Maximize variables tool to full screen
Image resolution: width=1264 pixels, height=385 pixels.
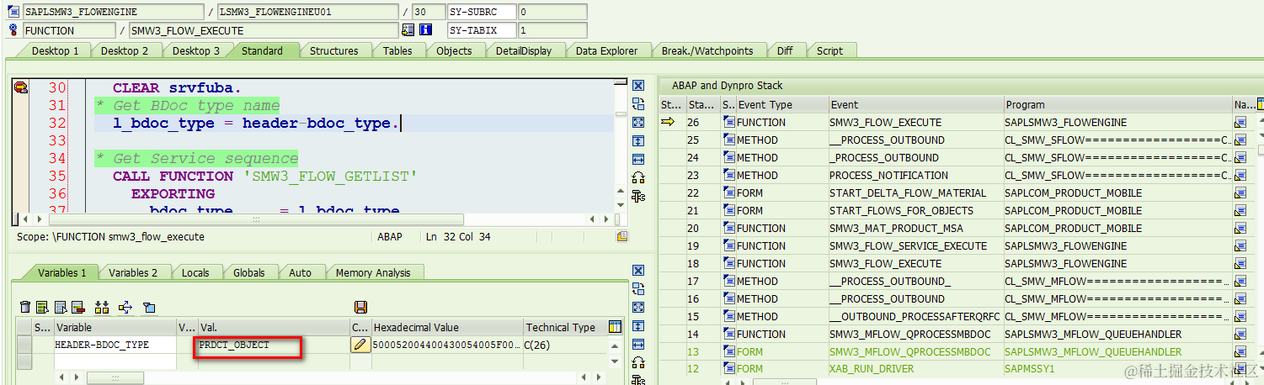[x=638, y=308]
